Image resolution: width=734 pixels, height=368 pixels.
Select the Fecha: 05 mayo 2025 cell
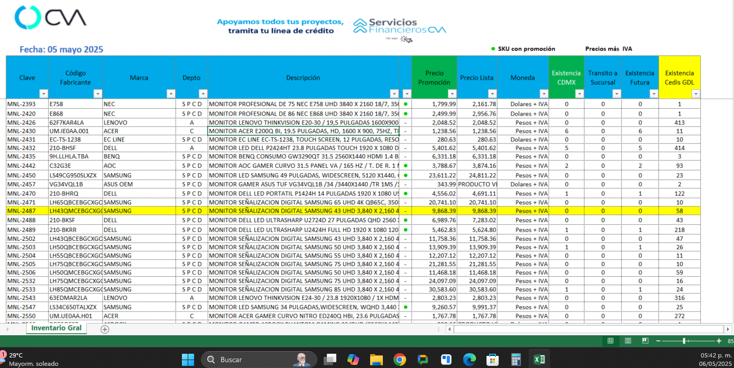click(x=61, y=49)
